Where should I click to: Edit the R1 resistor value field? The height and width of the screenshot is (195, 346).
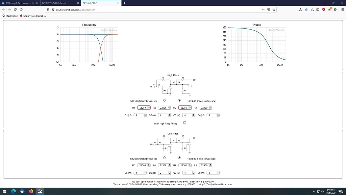[144, 108]
